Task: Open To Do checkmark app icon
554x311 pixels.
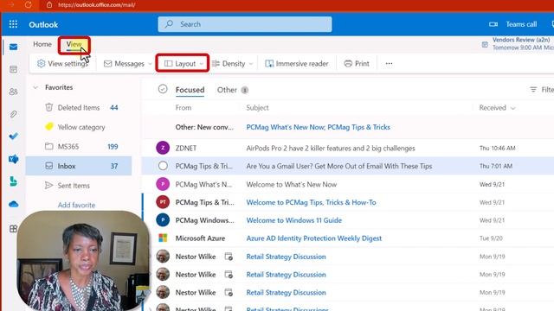Action: [x=14, y=136]
